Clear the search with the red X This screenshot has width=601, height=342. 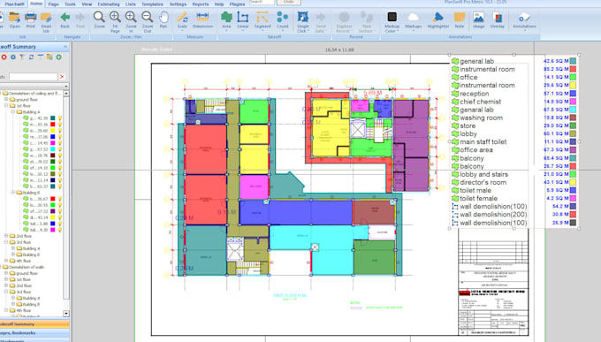point(62,77)
